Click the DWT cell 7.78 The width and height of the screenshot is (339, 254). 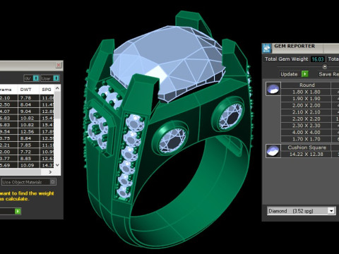pos(28,97)
